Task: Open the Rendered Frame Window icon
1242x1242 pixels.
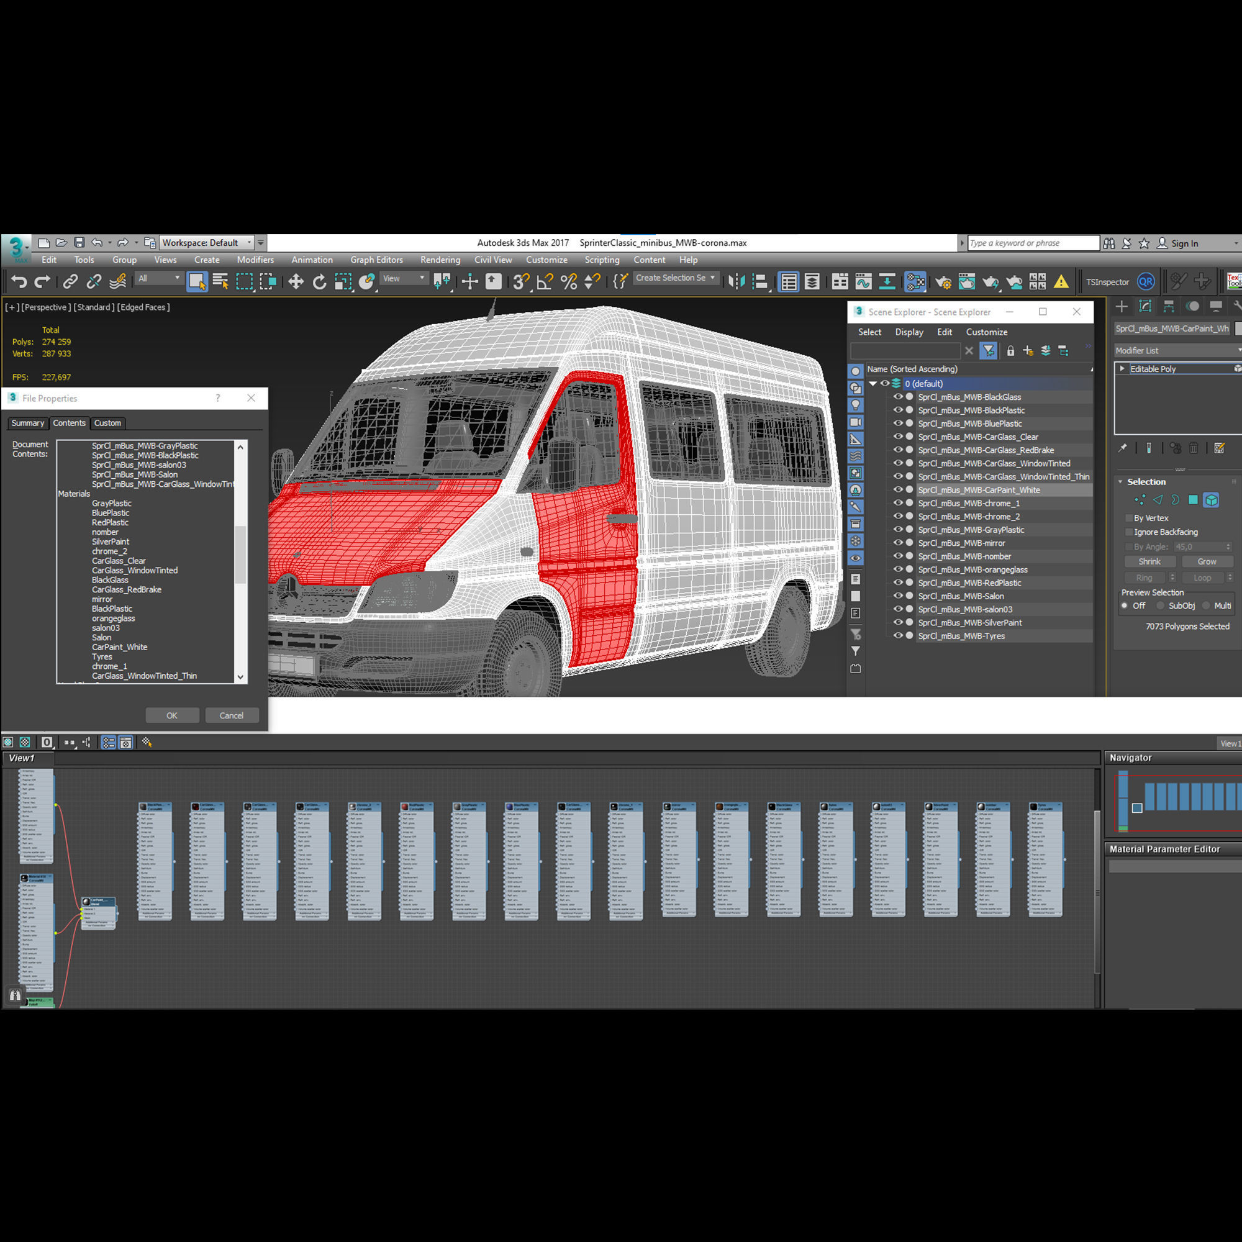Action: coord(967,281)
